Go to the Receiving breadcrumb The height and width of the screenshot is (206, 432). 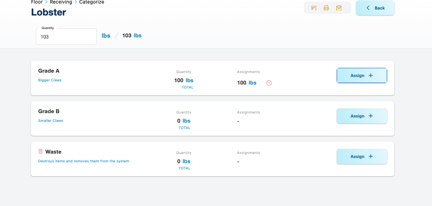point(61,2)
